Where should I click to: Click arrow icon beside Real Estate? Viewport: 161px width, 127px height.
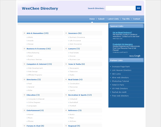[x=66, y=79]
